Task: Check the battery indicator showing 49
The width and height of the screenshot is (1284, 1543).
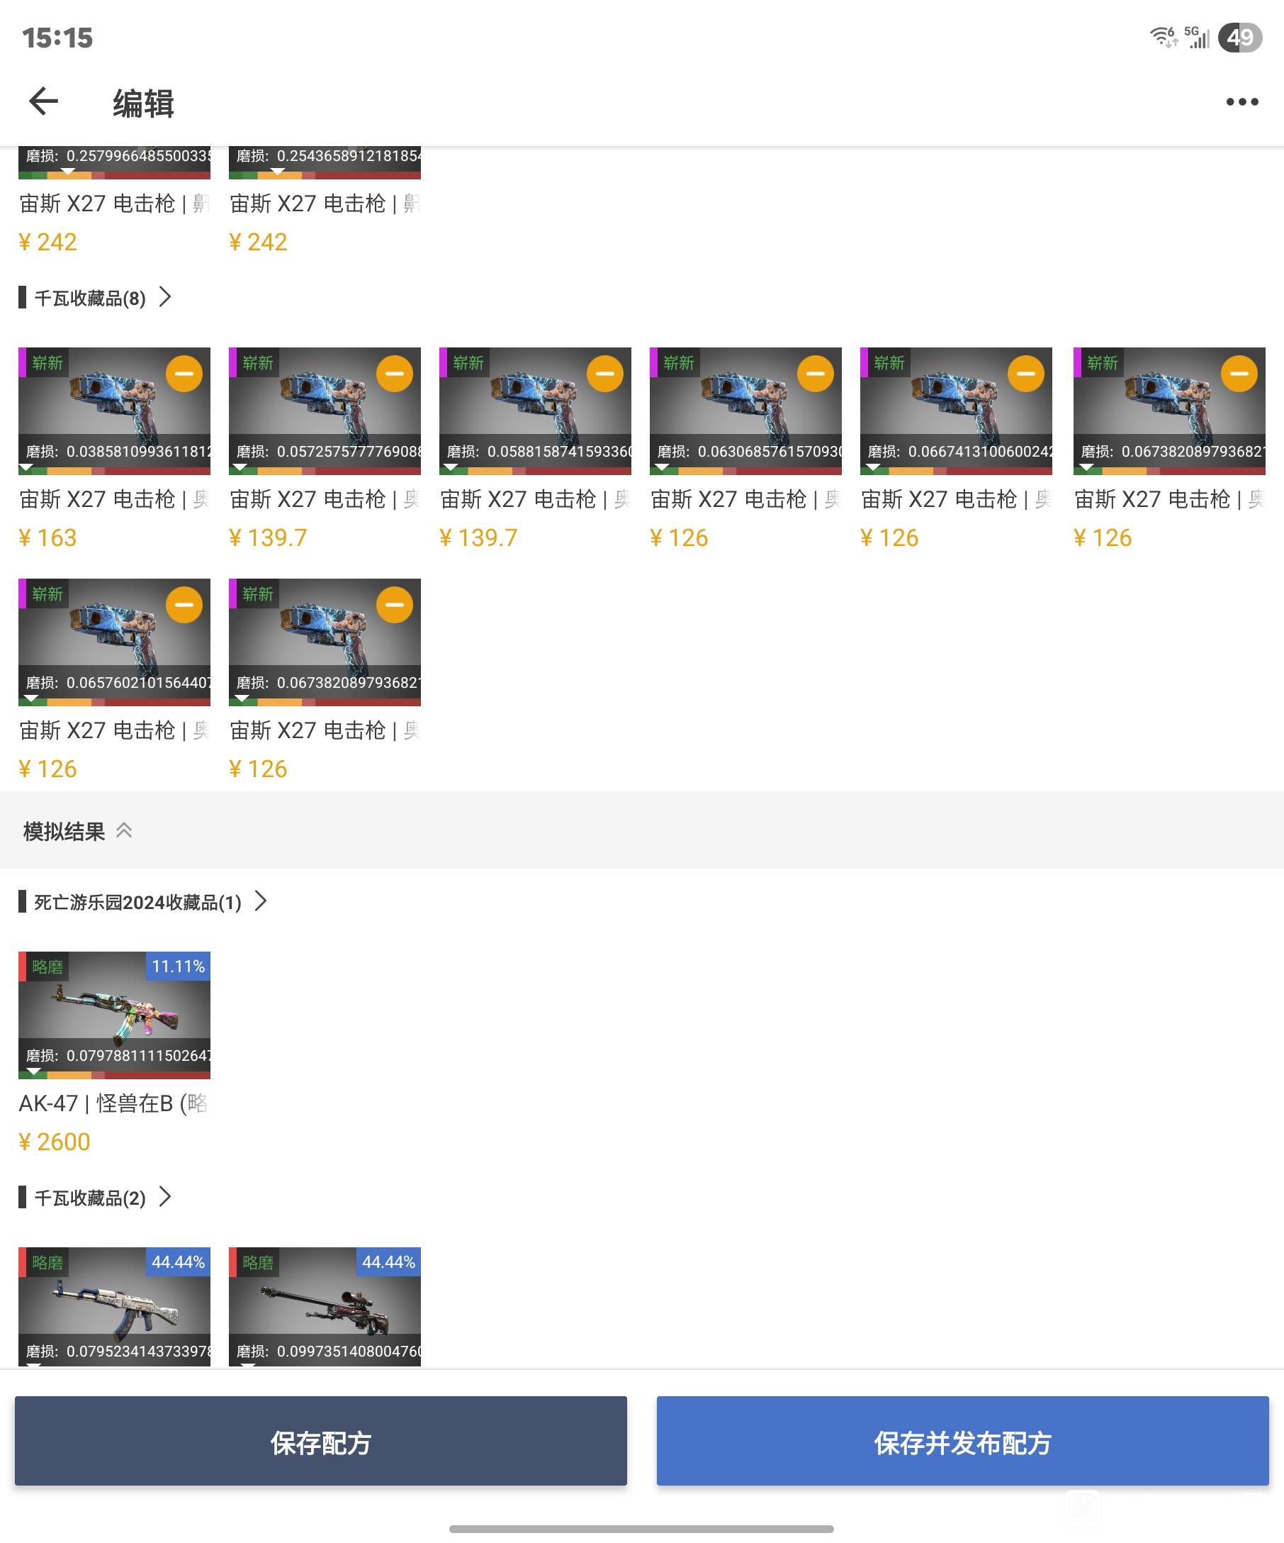Action: (1240, 38)
